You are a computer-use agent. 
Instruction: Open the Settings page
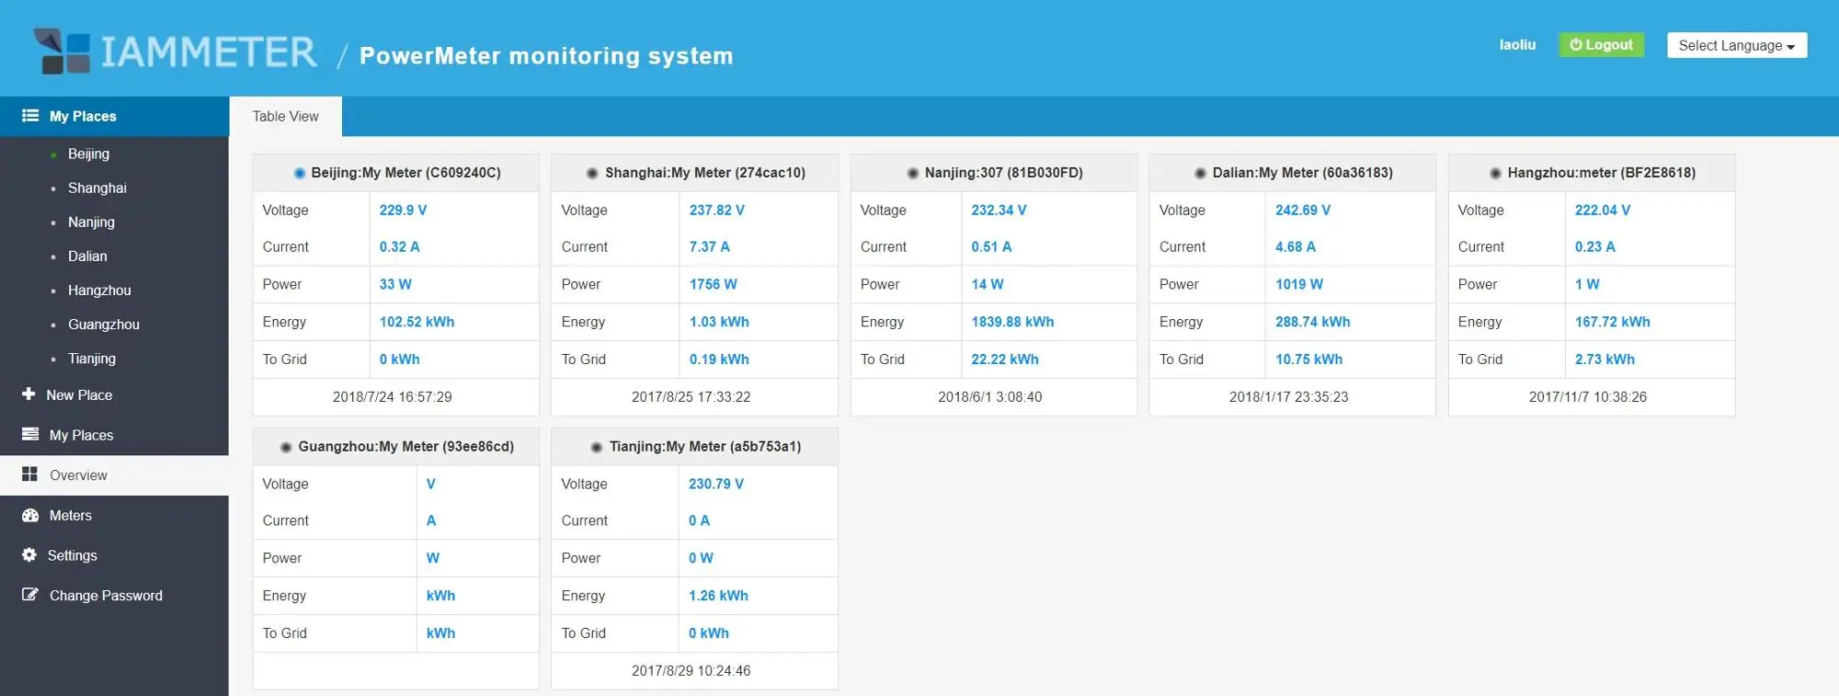114,555
